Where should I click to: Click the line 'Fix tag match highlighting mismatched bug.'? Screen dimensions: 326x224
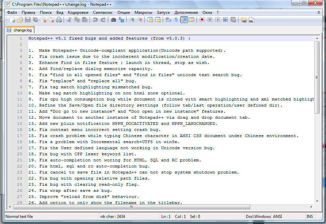click(96, 87)
